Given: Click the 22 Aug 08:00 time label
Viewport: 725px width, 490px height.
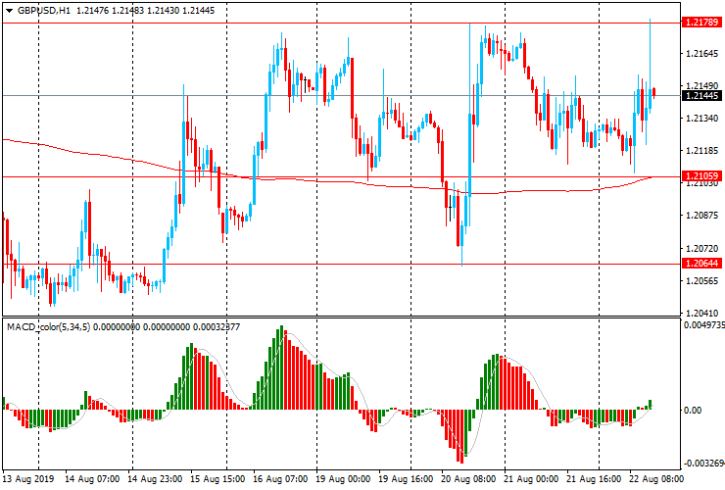Looking at the screenshot, I should point(656,478).
